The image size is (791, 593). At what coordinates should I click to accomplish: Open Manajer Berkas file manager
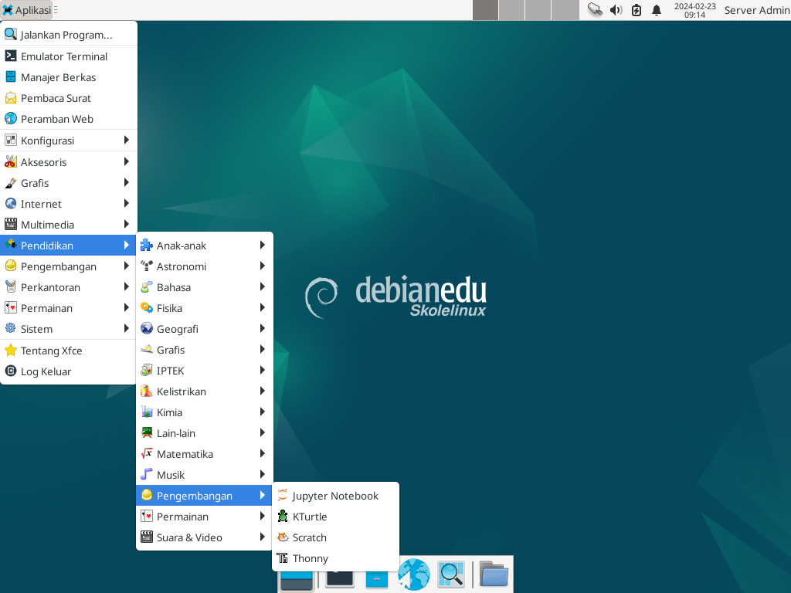click(69, 77)
